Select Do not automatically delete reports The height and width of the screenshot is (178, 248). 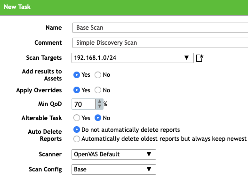(x=77, y=129)
